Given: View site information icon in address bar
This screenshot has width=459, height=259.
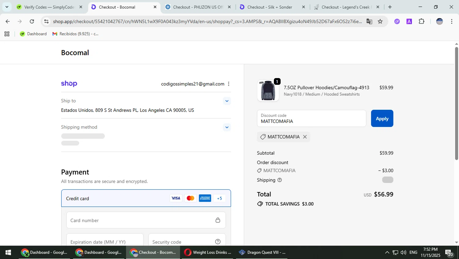Looking at the screenshot, I should [46, 21].
